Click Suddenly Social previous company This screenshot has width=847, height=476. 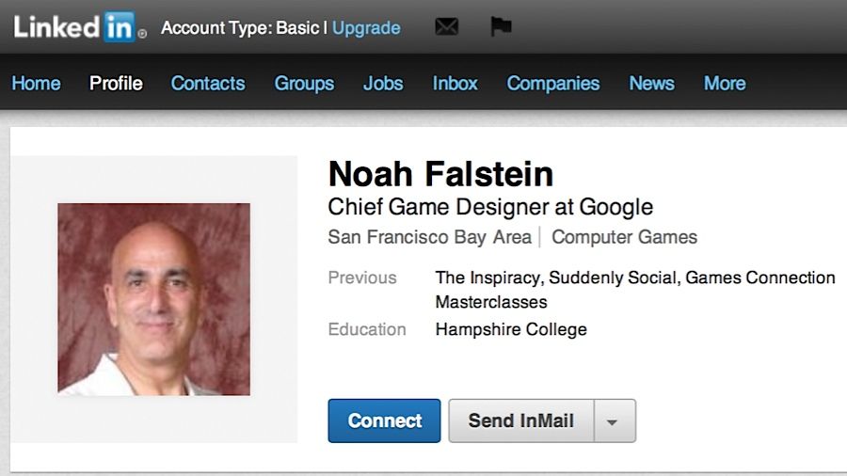tap(613, 278)
